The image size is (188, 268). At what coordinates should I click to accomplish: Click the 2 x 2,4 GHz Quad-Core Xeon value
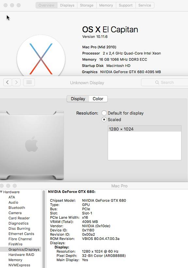[x=132, y=53]
